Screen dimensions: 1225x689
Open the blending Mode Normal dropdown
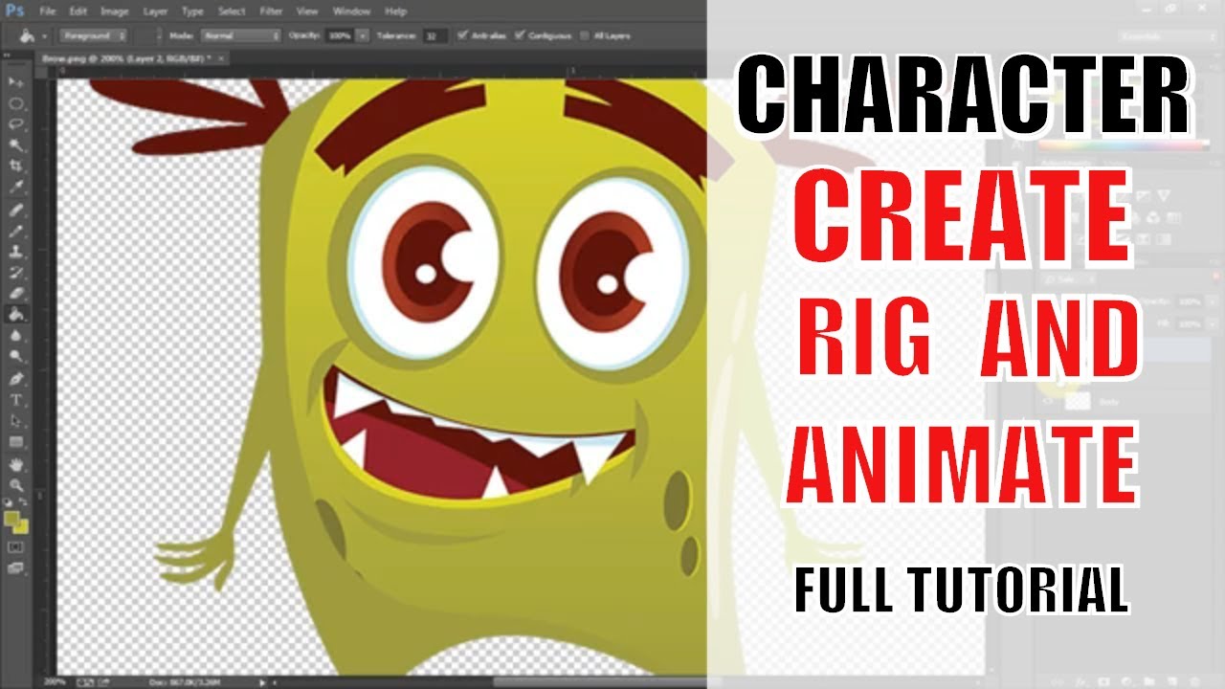click(239, 35)
